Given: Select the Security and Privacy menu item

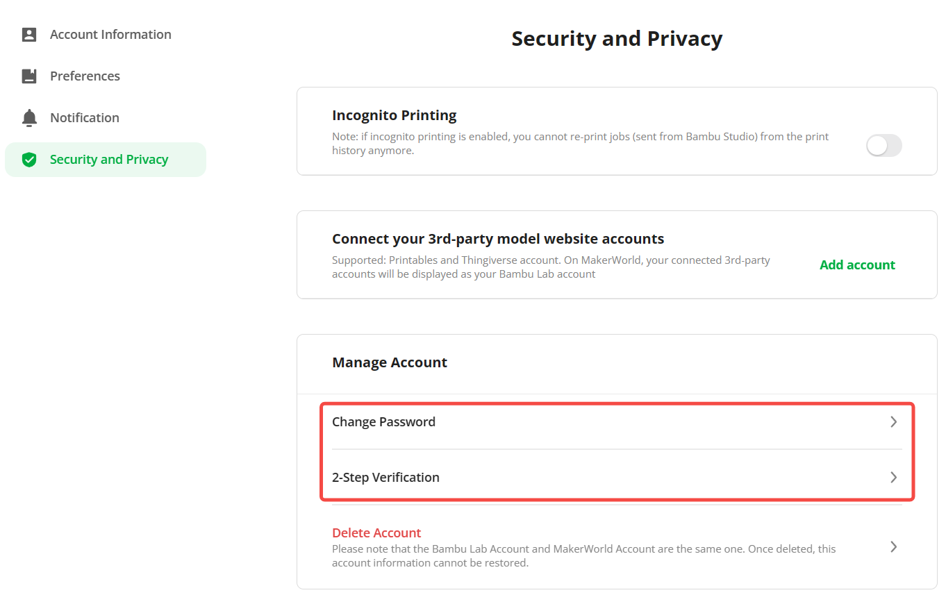Looking at the screenshot, I should 106,160.
